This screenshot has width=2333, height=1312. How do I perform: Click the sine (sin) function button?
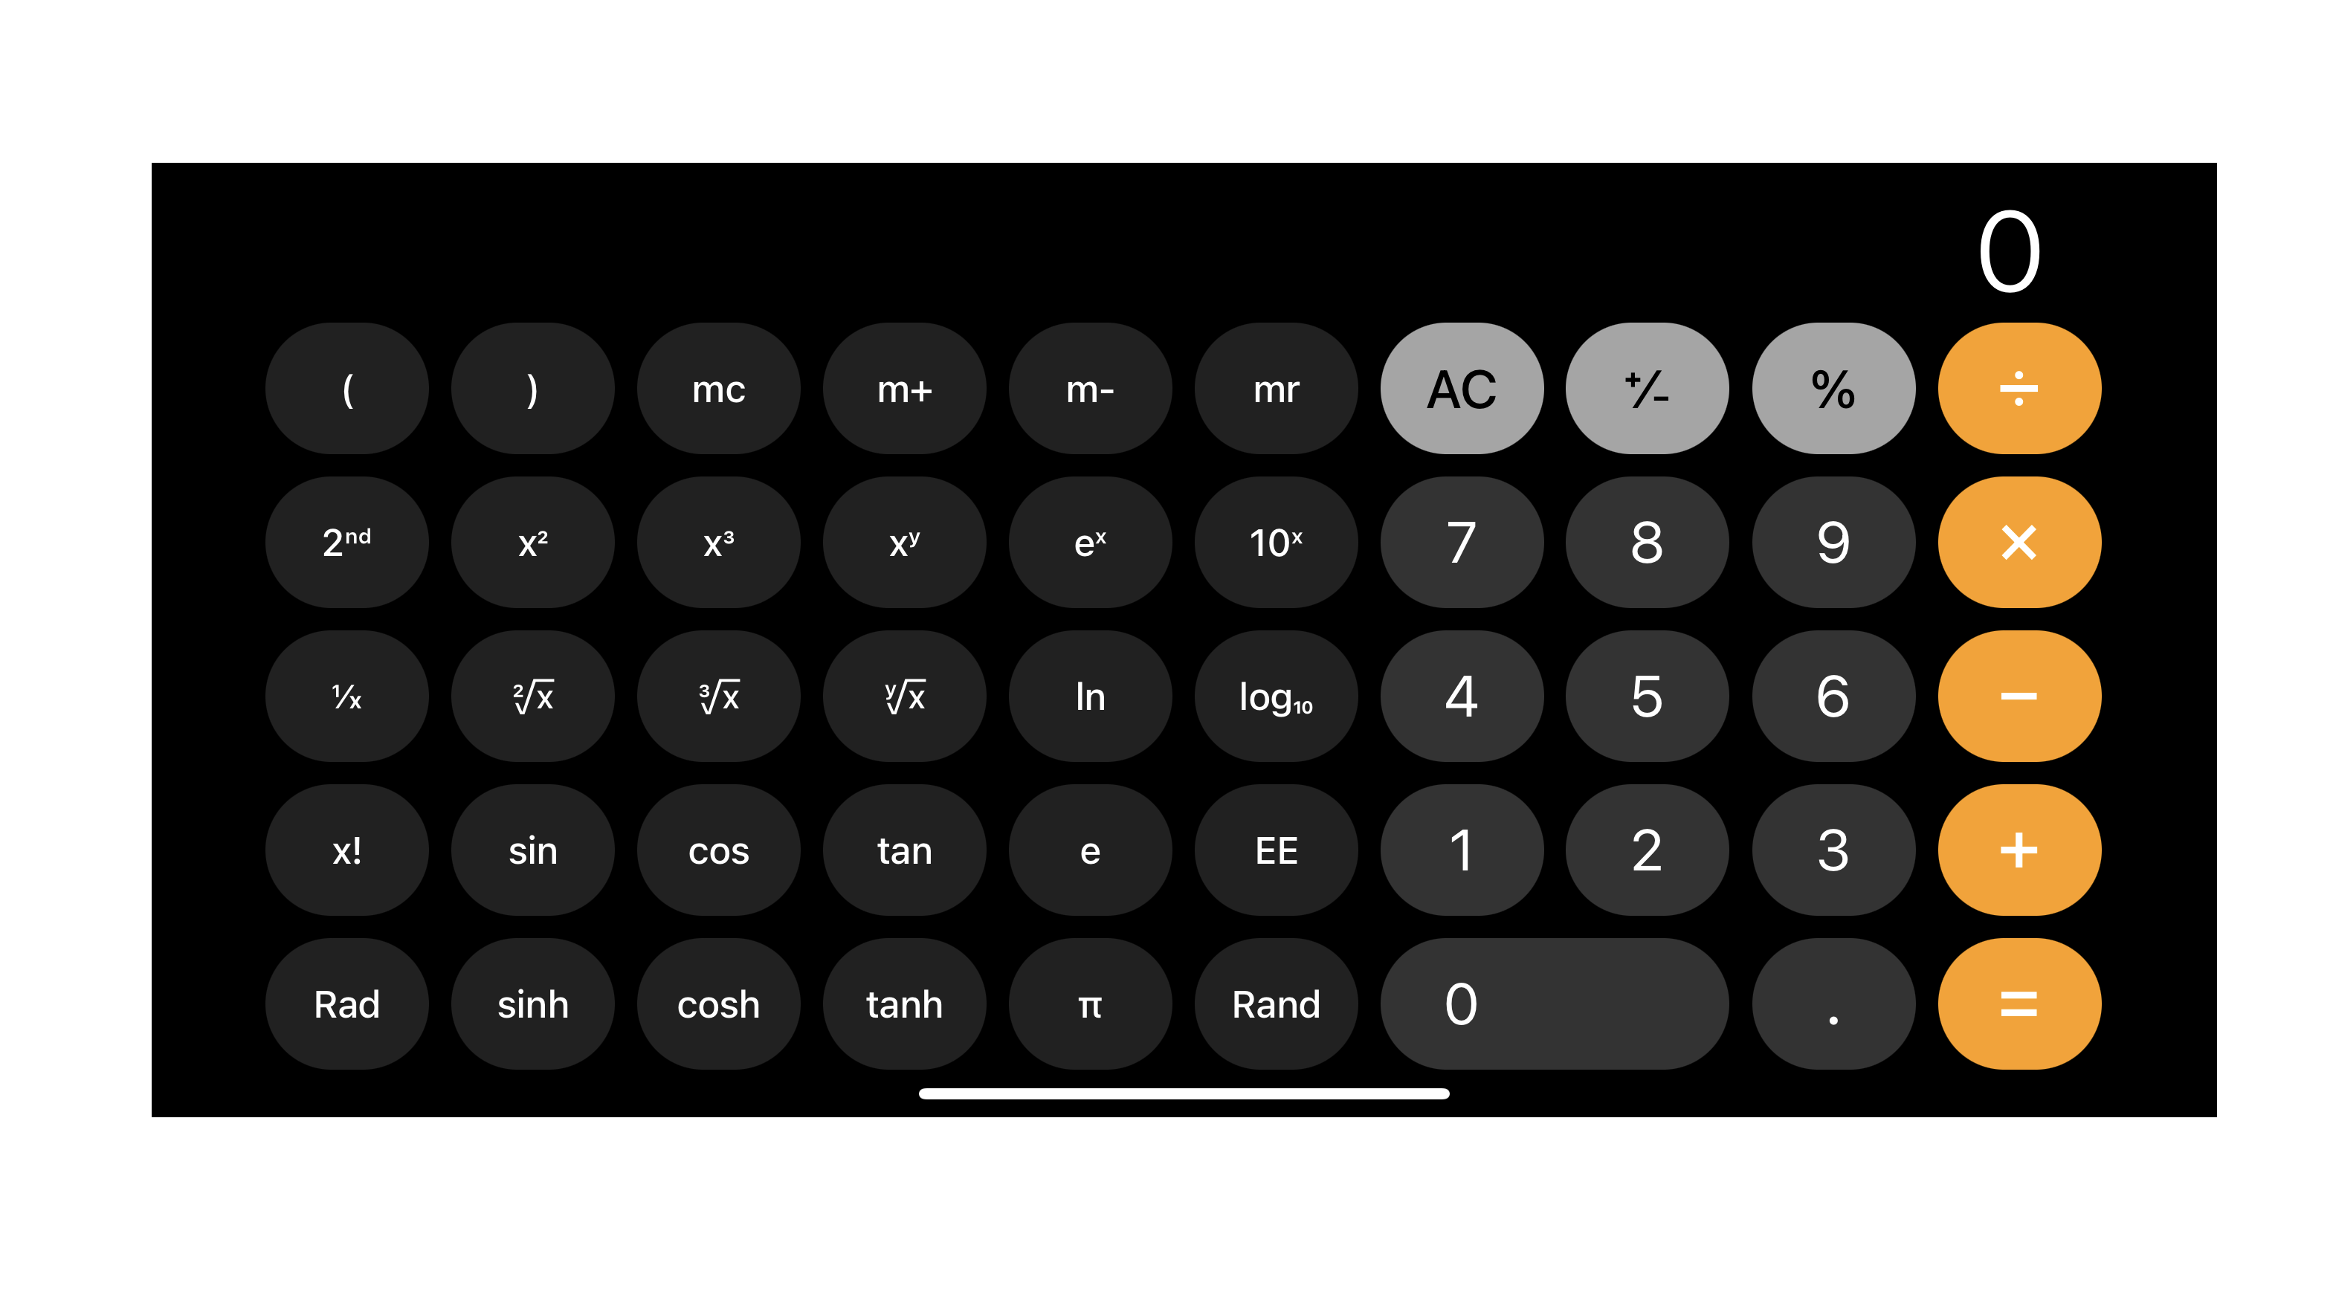coord(534,849)
